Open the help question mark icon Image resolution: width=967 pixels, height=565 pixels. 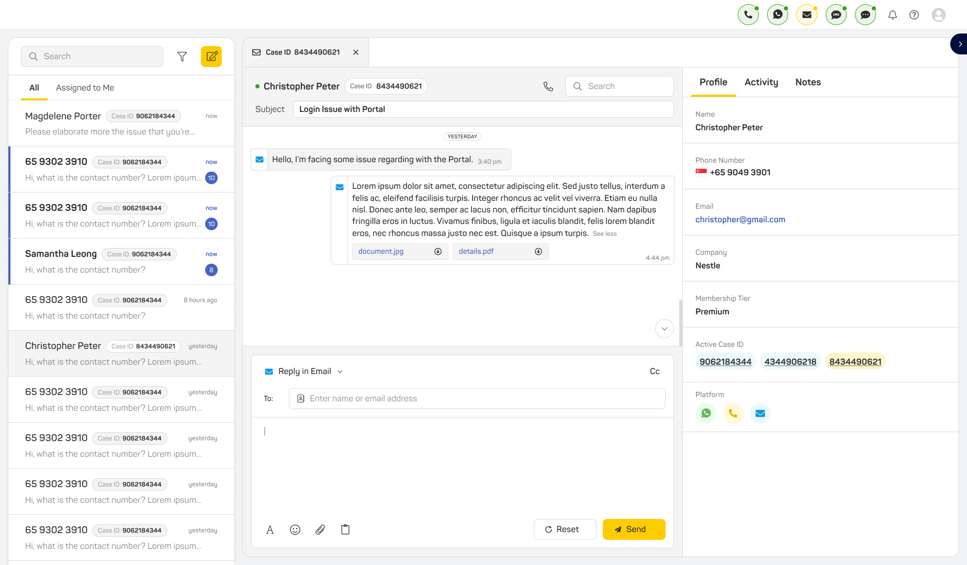click(914, 15)
